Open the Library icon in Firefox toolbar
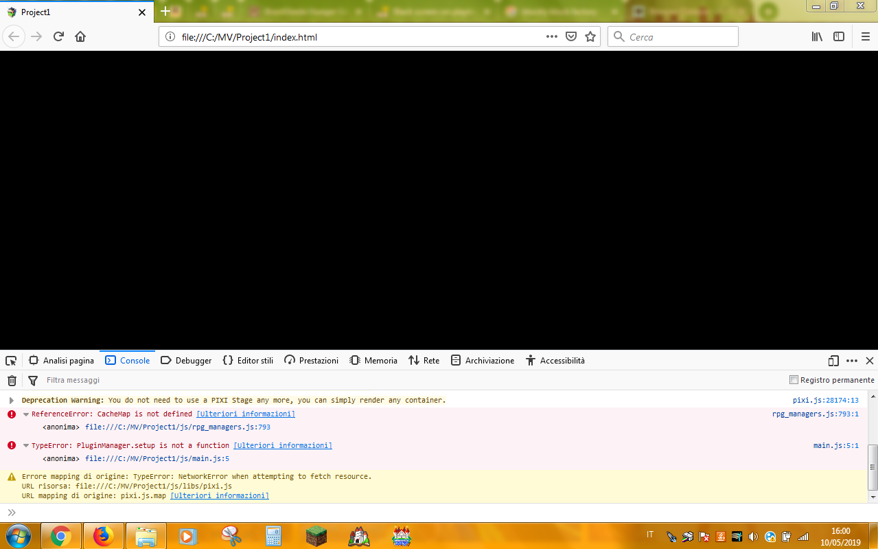The height and width of the screenshot is (549, 878). click(817, 36)
